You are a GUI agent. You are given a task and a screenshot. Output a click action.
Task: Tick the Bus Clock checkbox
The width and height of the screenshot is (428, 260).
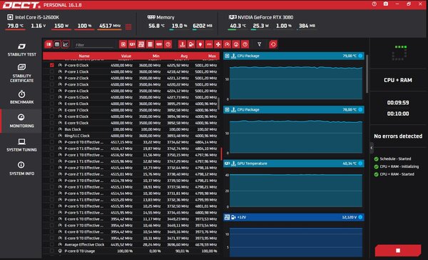(x=52, y=129)
